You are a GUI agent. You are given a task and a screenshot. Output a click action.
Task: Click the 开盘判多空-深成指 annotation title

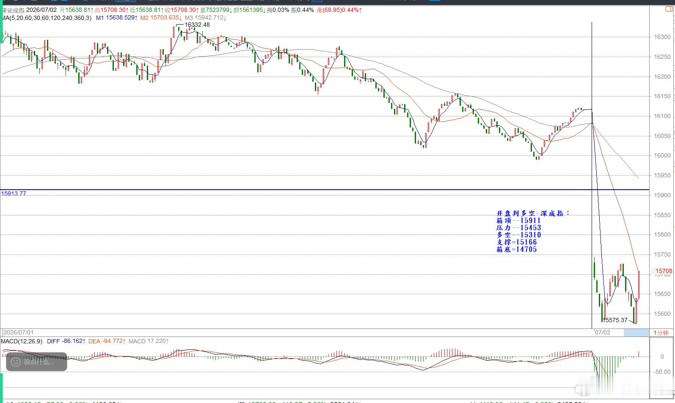point(533,213)
